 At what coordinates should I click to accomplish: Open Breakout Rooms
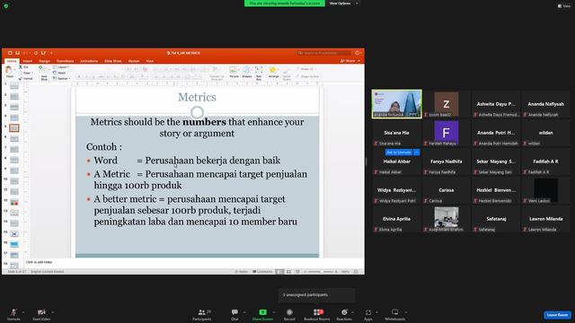pyautogui.click(x=317, y=314)
